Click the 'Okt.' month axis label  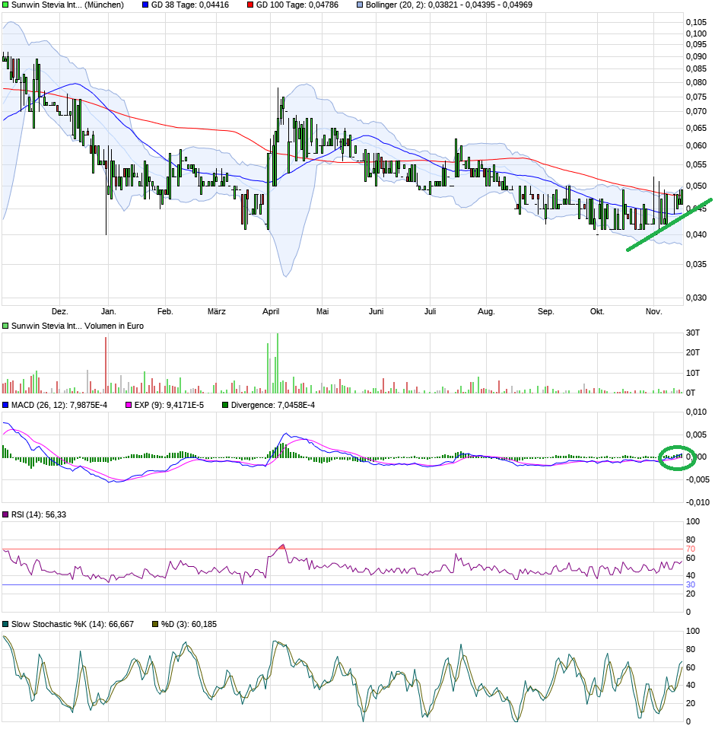[x=597, y=311]
